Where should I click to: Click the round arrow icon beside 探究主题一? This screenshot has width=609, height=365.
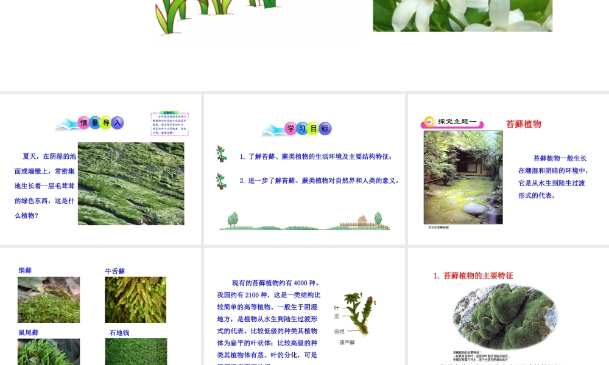click(429, 122)
